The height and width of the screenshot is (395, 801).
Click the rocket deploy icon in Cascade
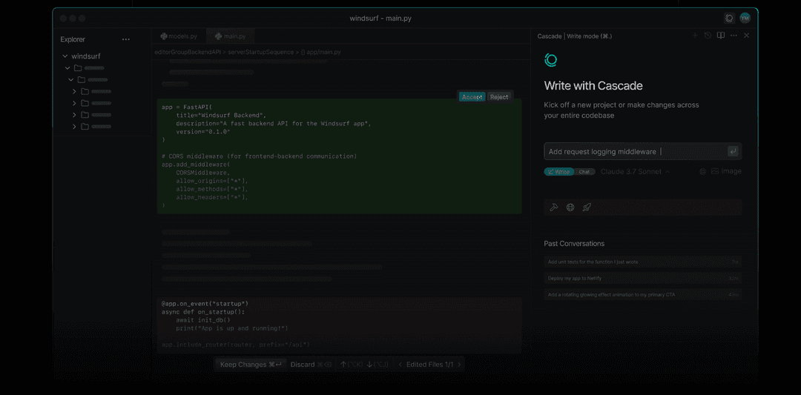coord(587,208)
